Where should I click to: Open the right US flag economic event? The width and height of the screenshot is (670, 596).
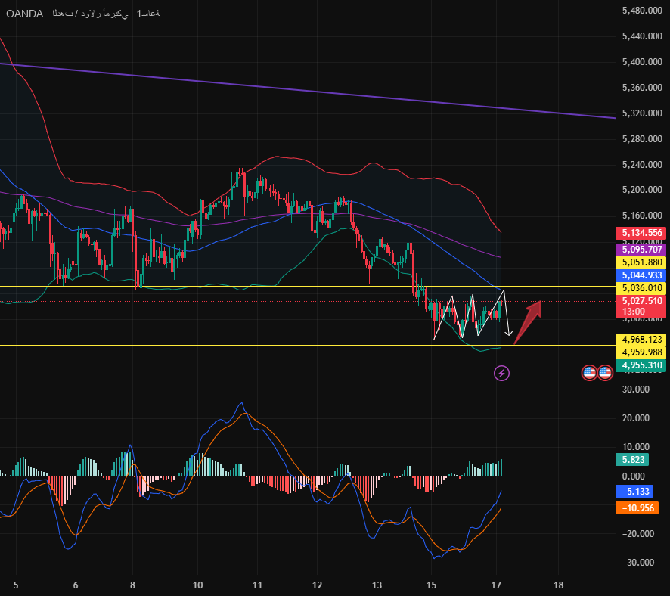pos(605,372)
